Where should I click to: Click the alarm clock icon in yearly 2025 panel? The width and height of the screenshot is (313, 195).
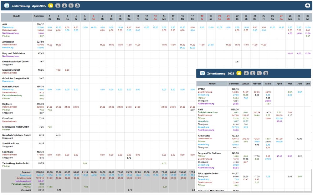coord(202,73)
